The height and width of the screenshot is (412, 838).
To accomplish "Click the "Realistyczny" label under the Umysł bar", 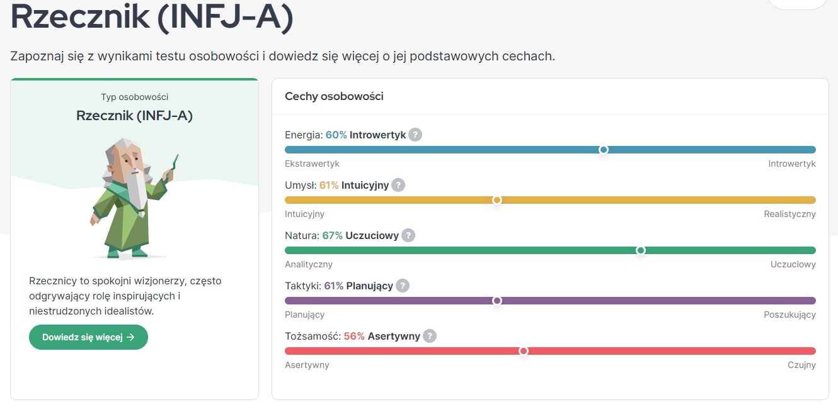I will [x=789, y=214].
